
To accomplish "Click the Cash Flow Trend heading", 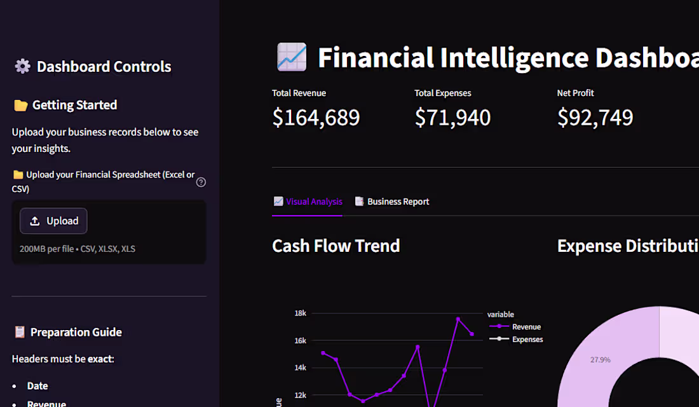I will click(336, 246).
